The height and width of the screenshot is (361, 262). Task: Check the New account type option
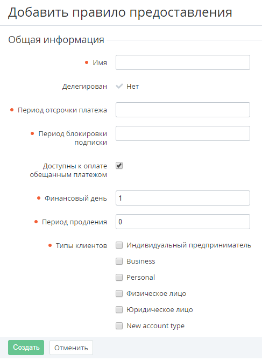coord(119,326)
